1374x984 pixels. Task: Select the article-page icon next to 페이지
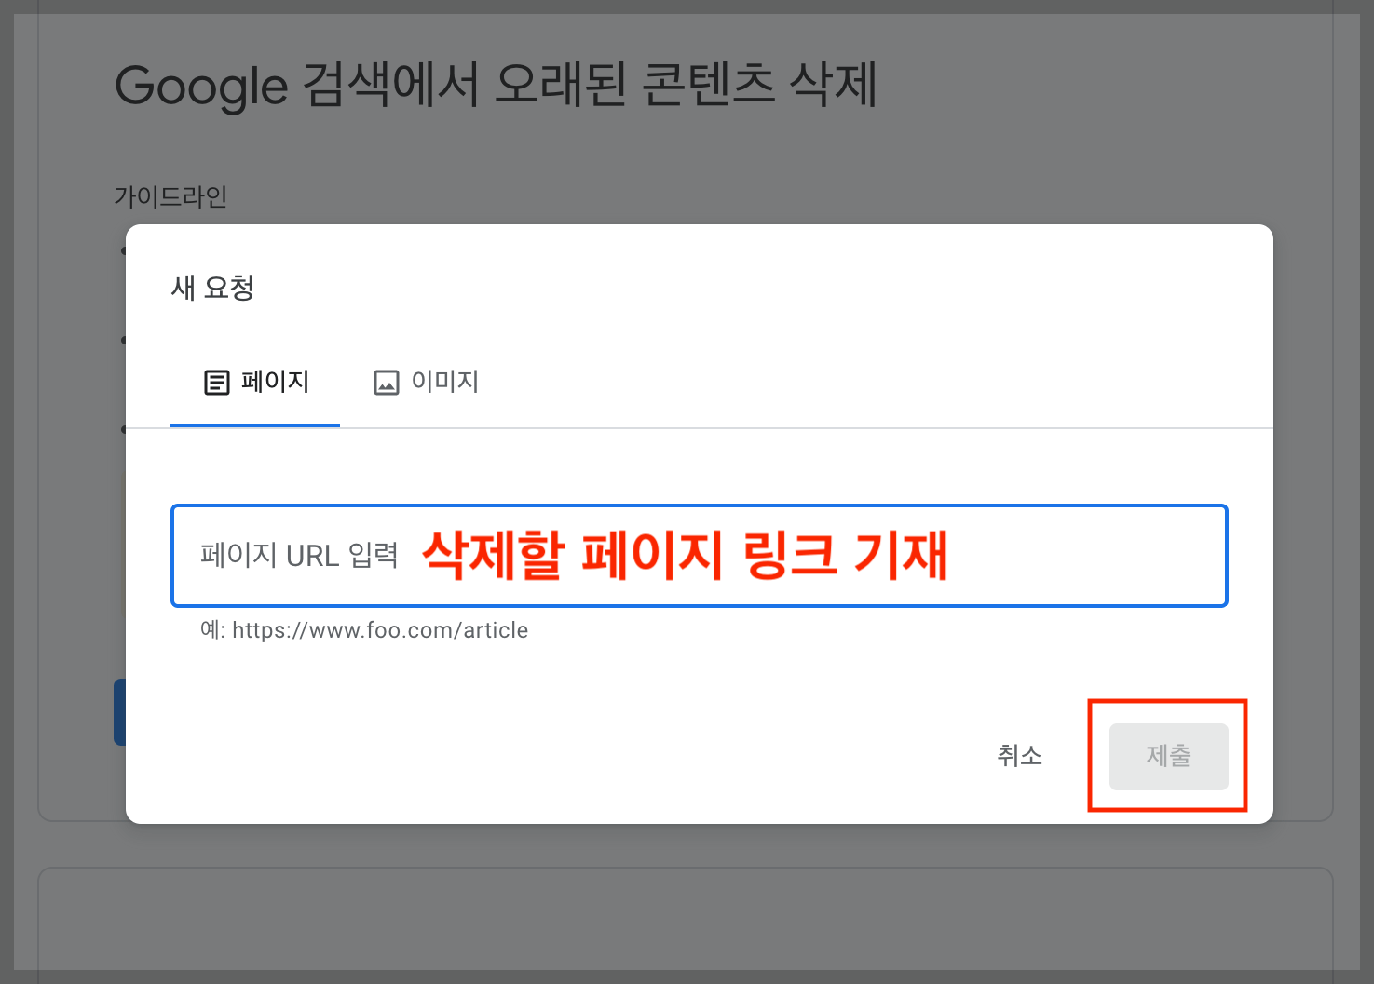pos(216,382)
